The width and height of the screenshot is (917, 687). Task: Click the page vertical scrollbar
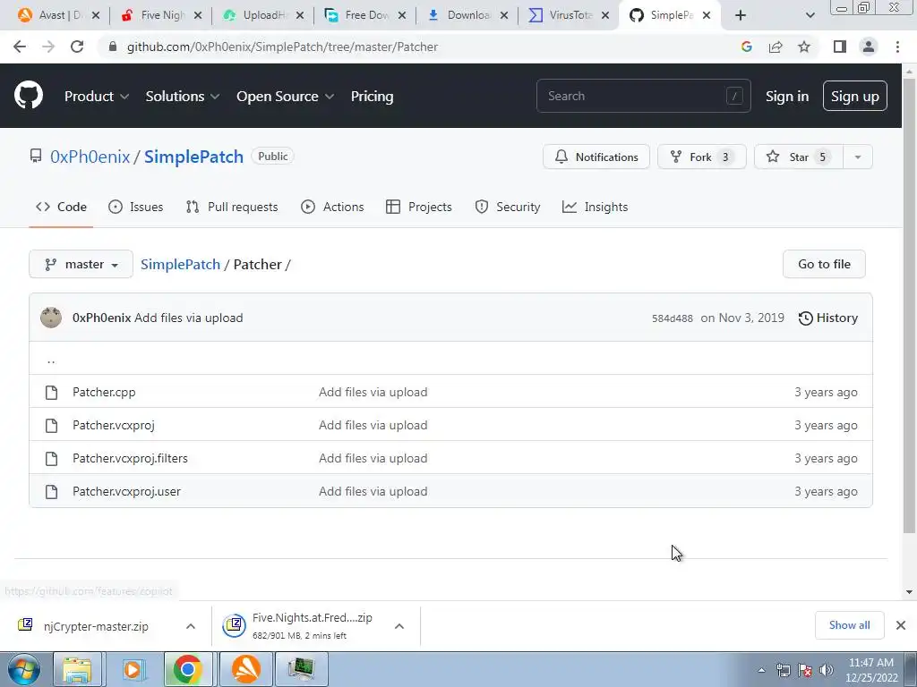pyautogui.click(x=909, y=304)
